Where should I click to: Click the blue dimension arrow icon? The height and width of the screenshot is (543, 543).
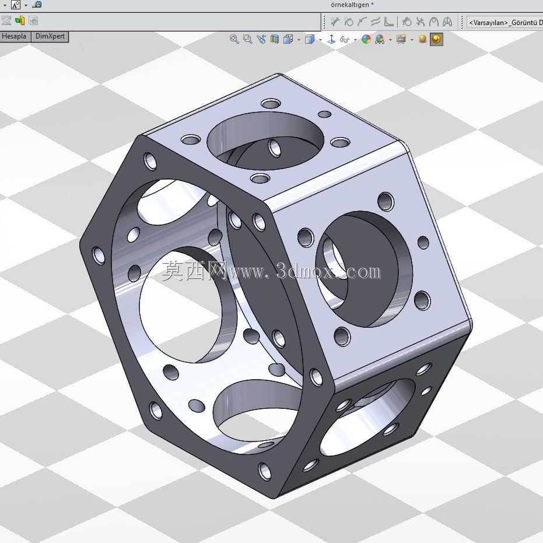pyautogui.click(x=37, y=5)
